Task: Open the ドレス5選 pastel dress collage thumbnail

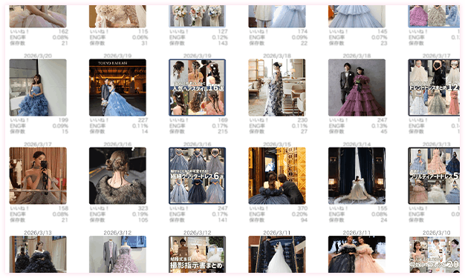Action: [434, 176]
